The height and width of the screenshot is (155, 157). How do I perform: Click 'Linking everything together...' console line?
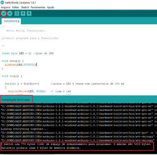click(24, 129)
